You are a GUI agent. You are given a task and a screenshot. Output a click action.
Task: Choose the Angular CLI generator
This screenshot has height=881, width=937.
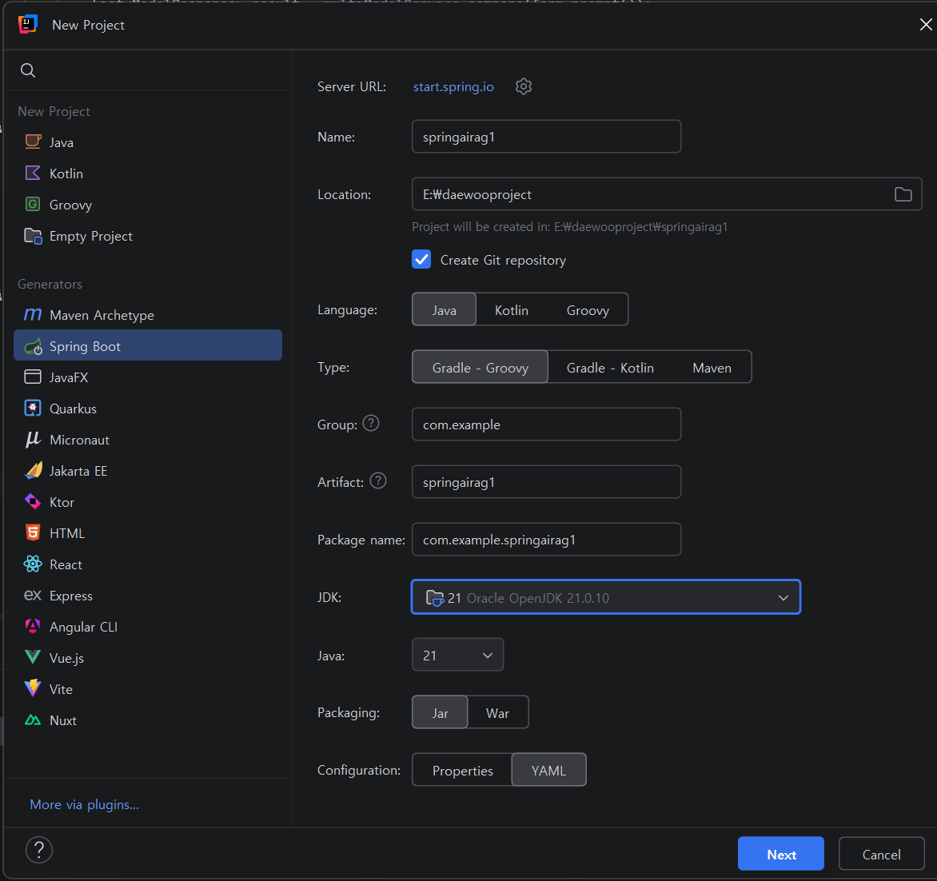pyautogui.click(x=148, y=627)
